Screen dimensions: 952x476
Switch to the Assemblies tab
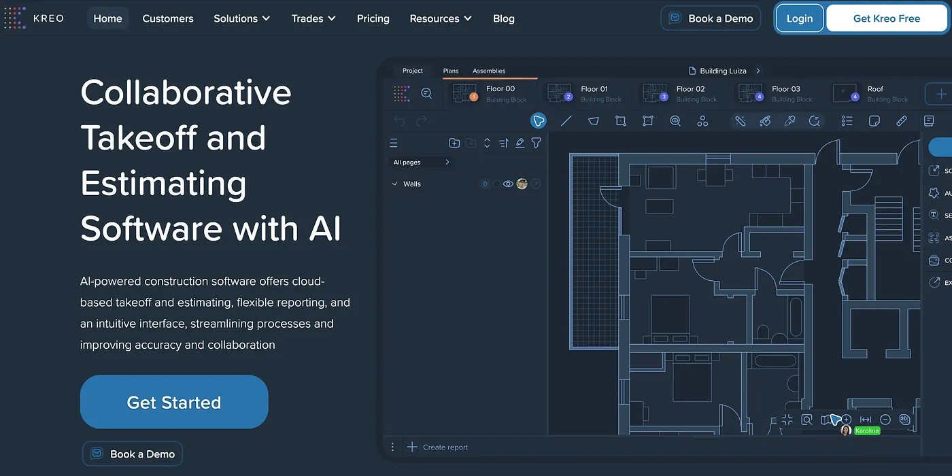point(489,71)
